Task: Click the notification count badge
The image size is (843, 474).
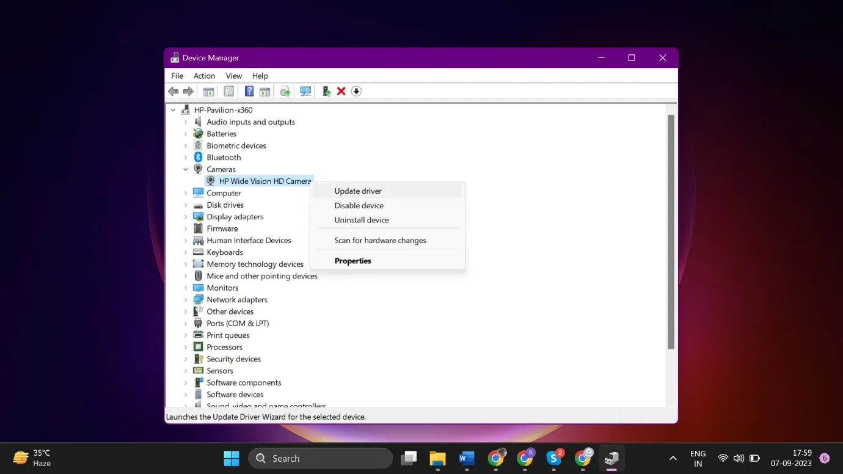Action: tap(824, 458)
